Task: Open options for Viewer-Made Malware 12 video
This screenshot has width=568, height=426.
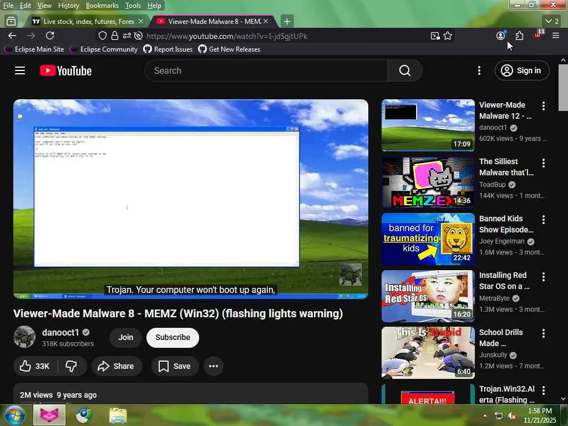Action: [x=544, y=106]
